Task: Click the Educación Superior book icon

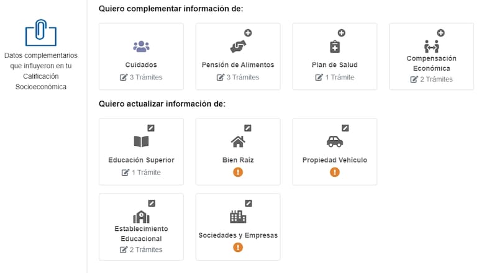Action: (x=141, y=141)
